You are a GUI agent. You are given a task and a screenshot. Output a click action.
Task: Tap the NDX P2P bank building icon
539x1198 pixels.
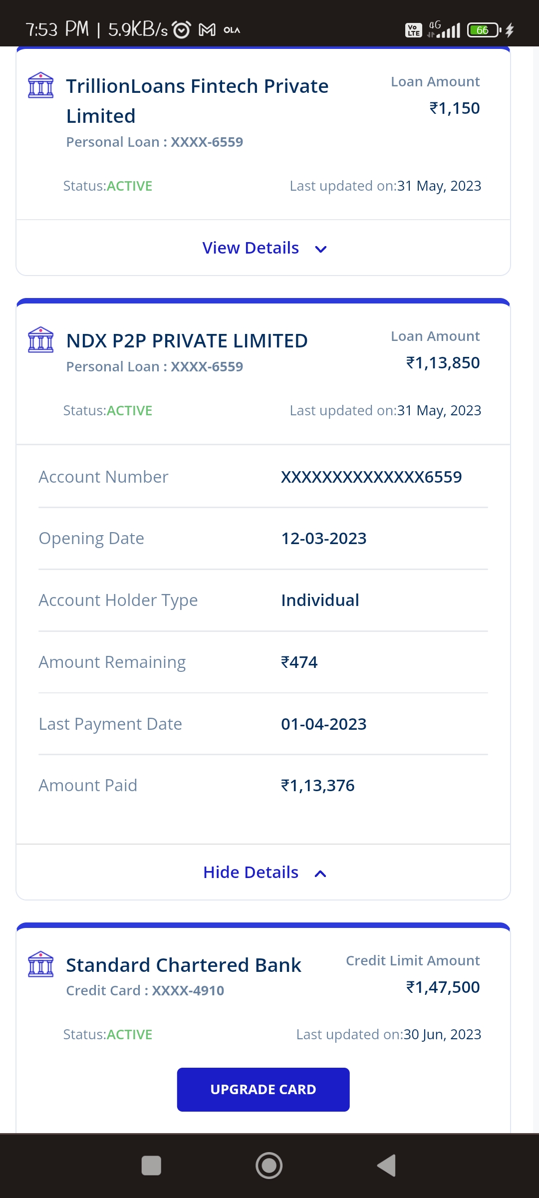point(41,340)
